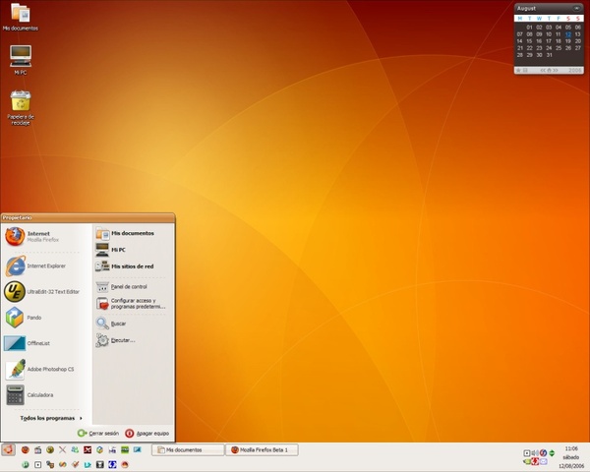This screenshot has width=590, height=472.
Task: Click the green up-down arrows tray icon
Action: pos(552,452)
